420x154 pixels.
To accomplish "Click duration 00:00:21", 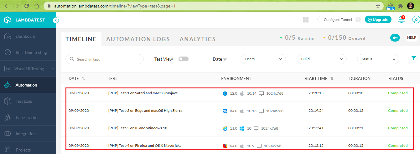I will click(x=356, y=128).
